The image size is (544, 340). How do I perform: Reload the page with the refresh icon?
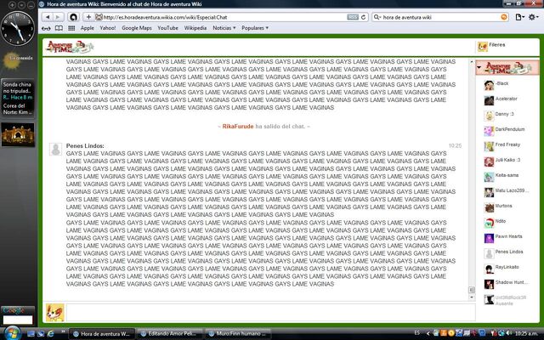point(363,17)
